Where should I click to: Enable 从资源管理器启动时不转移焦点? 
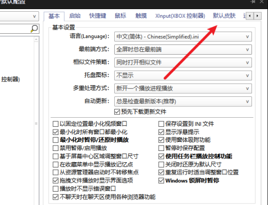point(56,172)
